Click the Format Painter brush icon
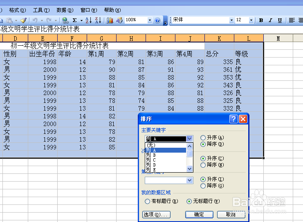This screenshot has height=222, width=303. point(23,20)
